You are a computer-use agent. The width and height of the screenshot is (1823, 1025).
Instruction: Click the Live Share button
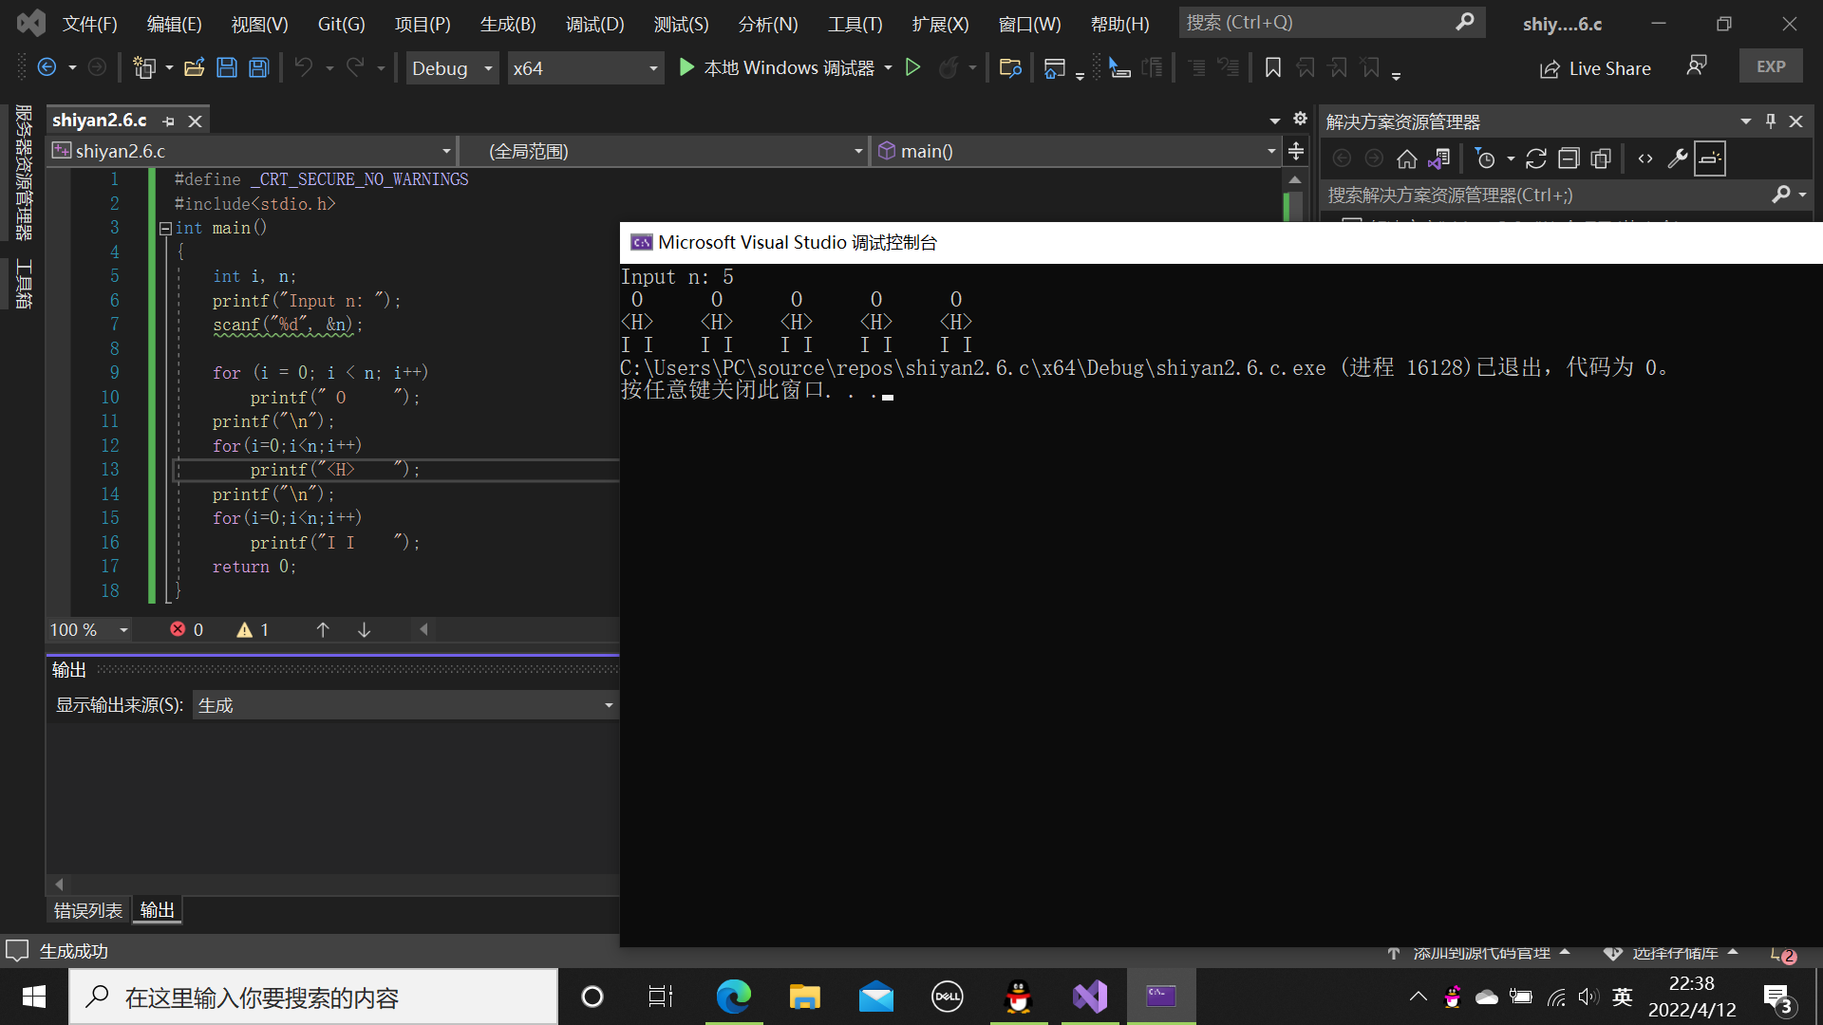(x=1595, y=68)
